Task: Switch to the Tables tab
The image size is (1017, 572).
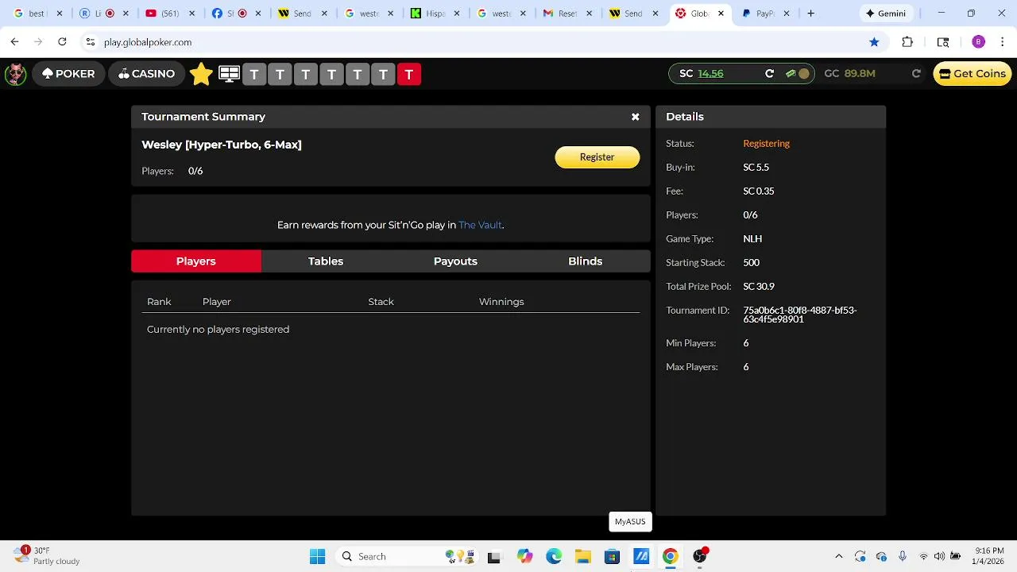Action: pyautogui.click(x=326, y=261)
